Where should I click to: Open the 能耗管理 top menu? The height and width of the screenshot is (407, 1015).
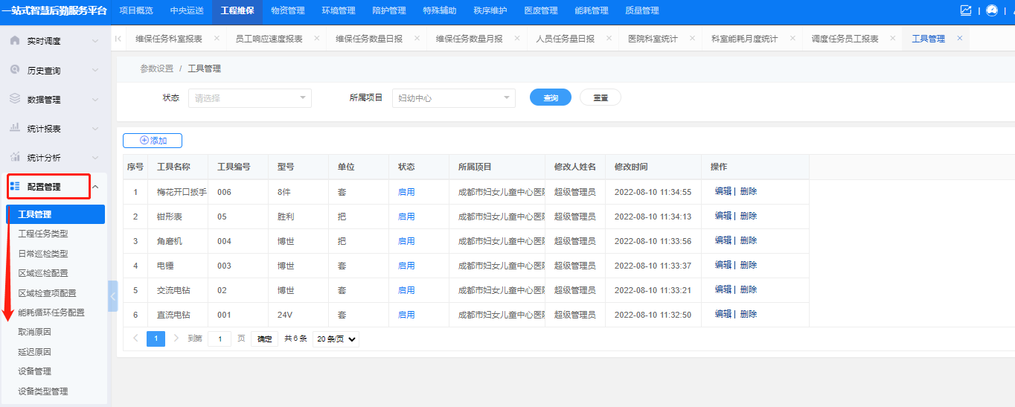(x=591, y=10)
